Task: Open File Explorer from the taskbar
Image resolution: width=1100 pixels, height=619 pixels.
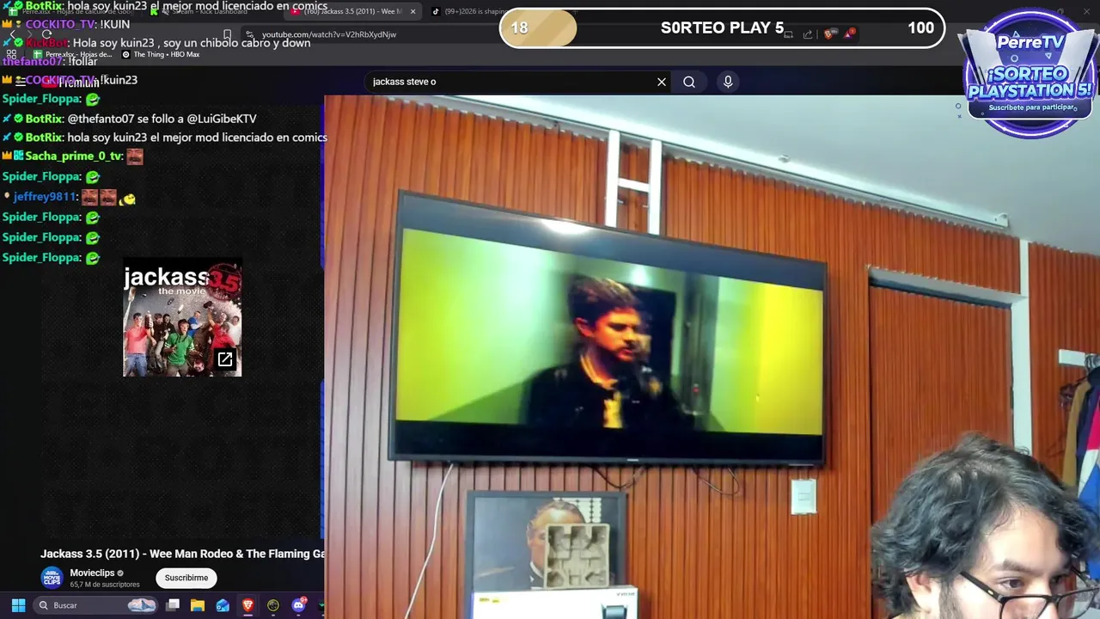Action: [198, 605]
